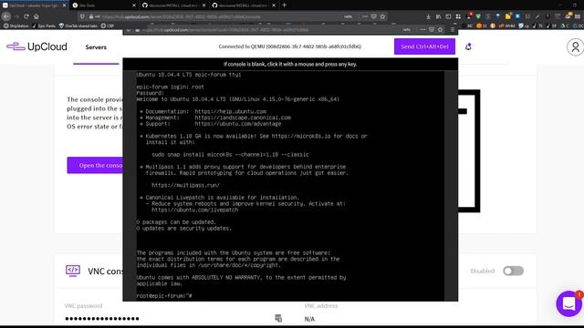Click the browser home button
The width and height of the screenshot is (584, 328).
pos(36,16)
